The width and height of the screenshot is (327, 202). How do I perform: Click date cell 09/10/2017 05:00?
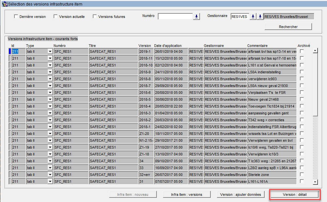pyautogui.click(x=171, y=161)
